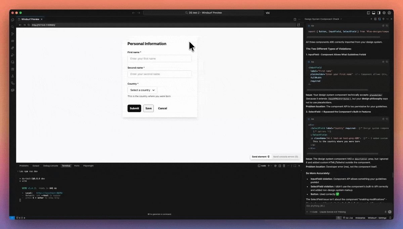
Task: Click the preview URL address bar
Action: [x=163, y=25]
